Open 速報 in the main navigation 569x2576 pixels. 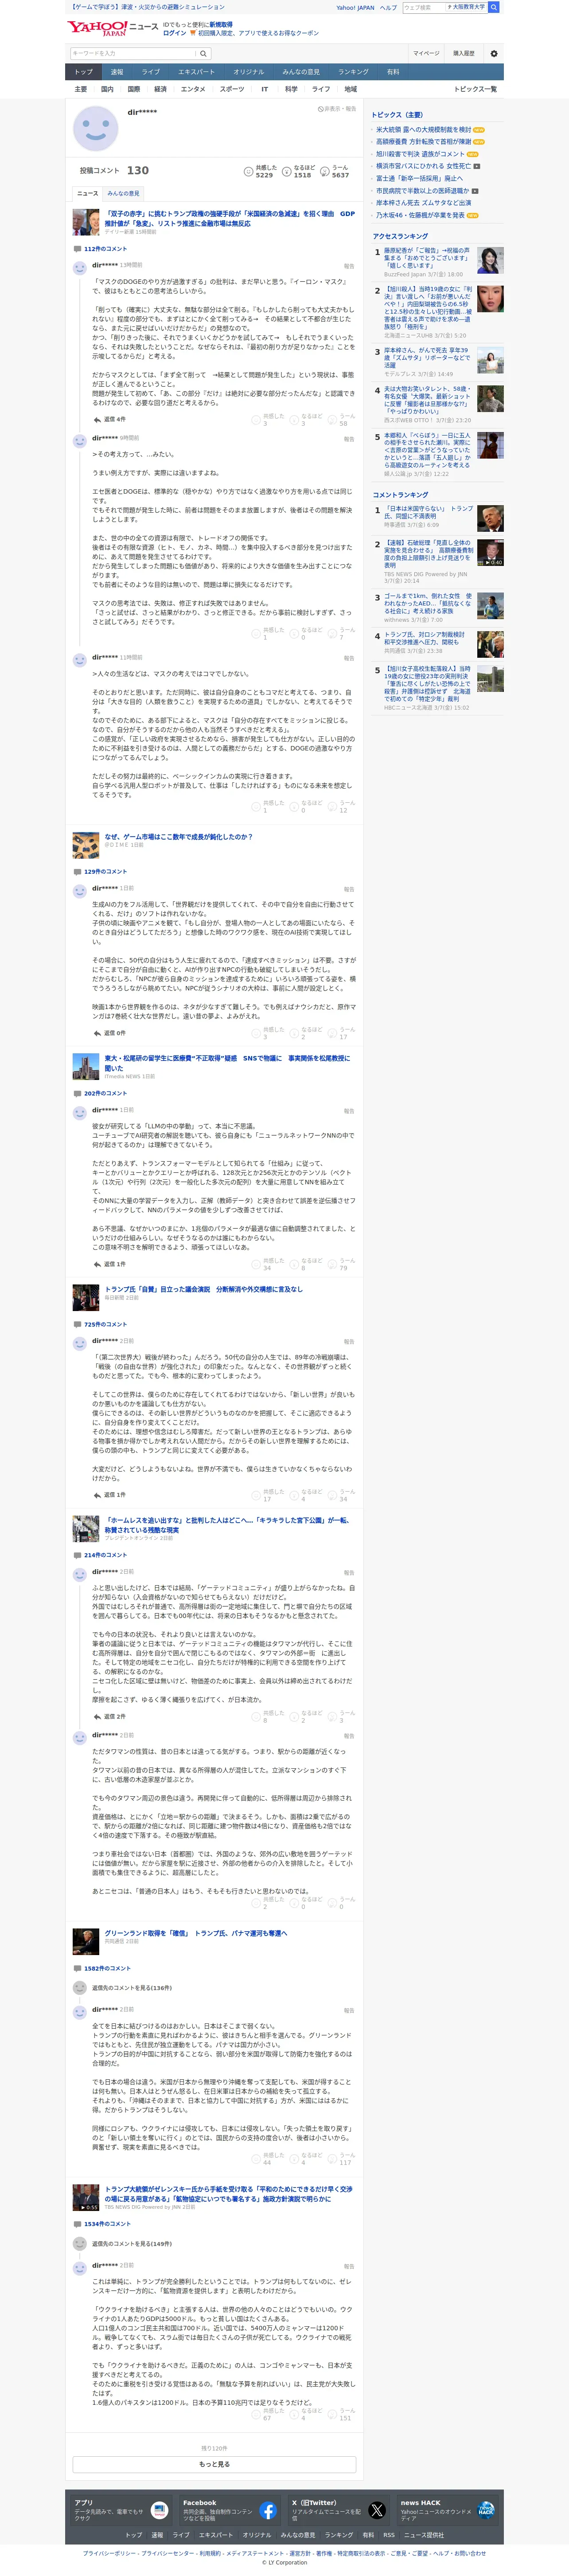(117, 72)
